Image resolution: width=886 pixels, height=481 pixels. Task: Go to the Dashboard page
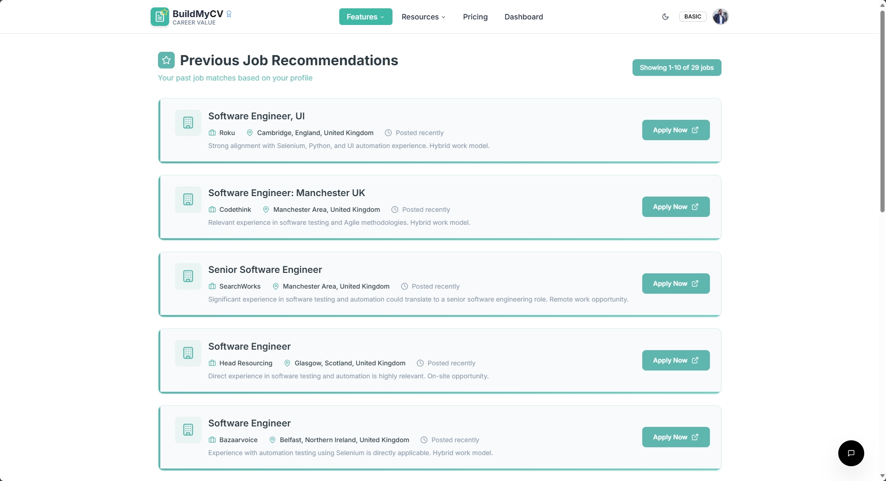tap(524, 17)
